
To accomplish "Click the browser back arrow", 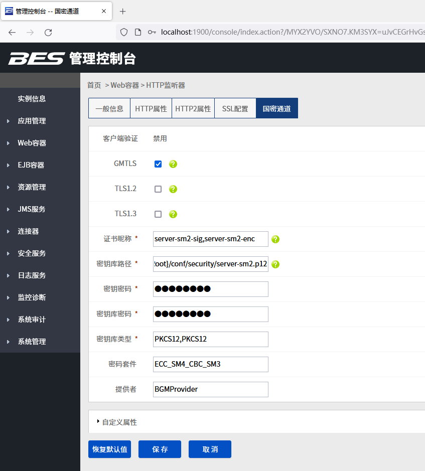I will click(x=12, y=33).
